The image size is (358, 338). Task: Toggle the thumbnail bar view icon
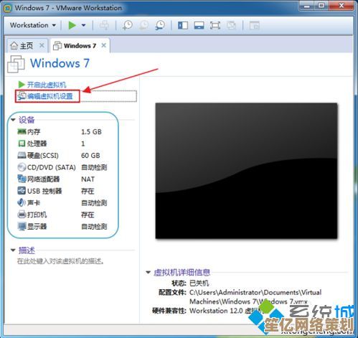tap(199, 25)
